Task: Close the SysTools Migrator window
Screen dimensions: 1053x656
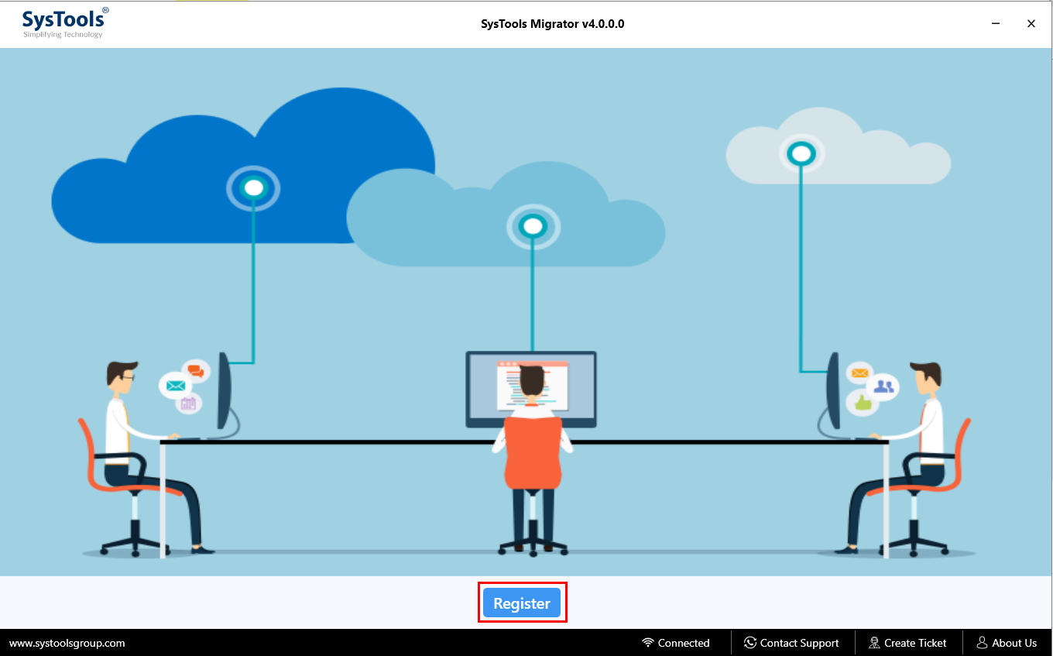Action: pyautogui.click(x=1031, y=24)
